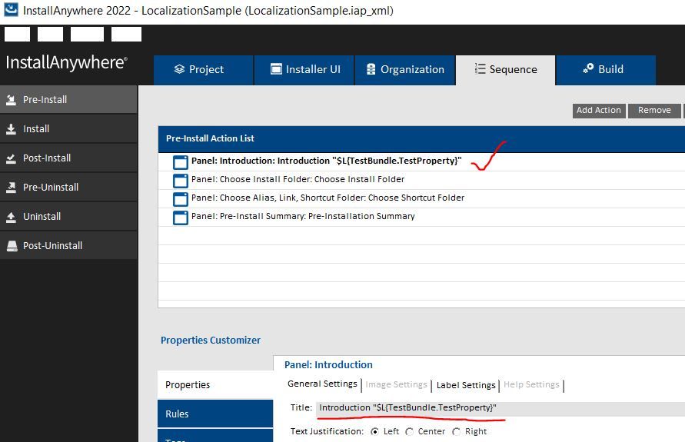
Task: Click panel icon of Choose Shortcut Folder row
Action: coord(181,199)
